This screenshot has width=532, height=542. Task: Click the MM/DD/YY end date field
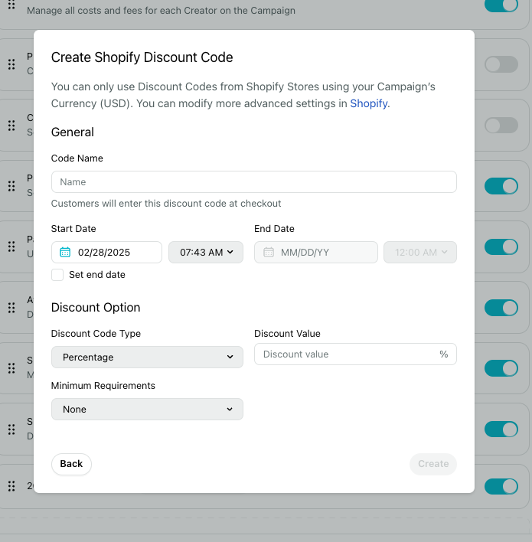[316, 253]
